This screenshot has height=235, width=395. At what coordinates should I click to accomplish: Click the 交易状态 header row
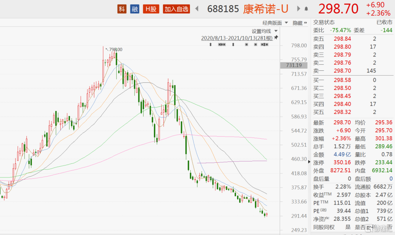point(352,22)
